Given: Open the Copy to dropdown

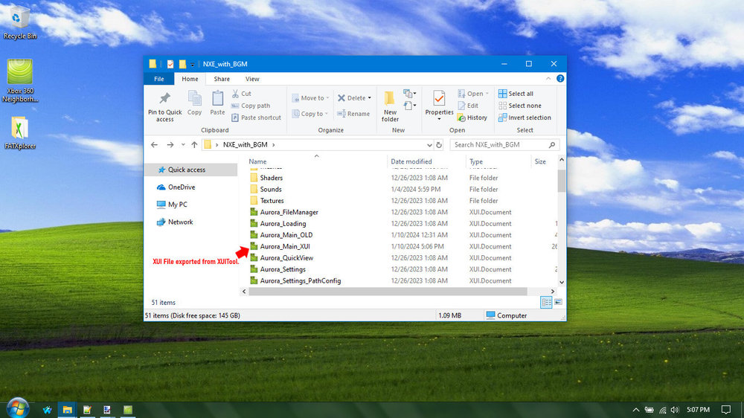Looking at the screenshot, I should click(310, 113).
